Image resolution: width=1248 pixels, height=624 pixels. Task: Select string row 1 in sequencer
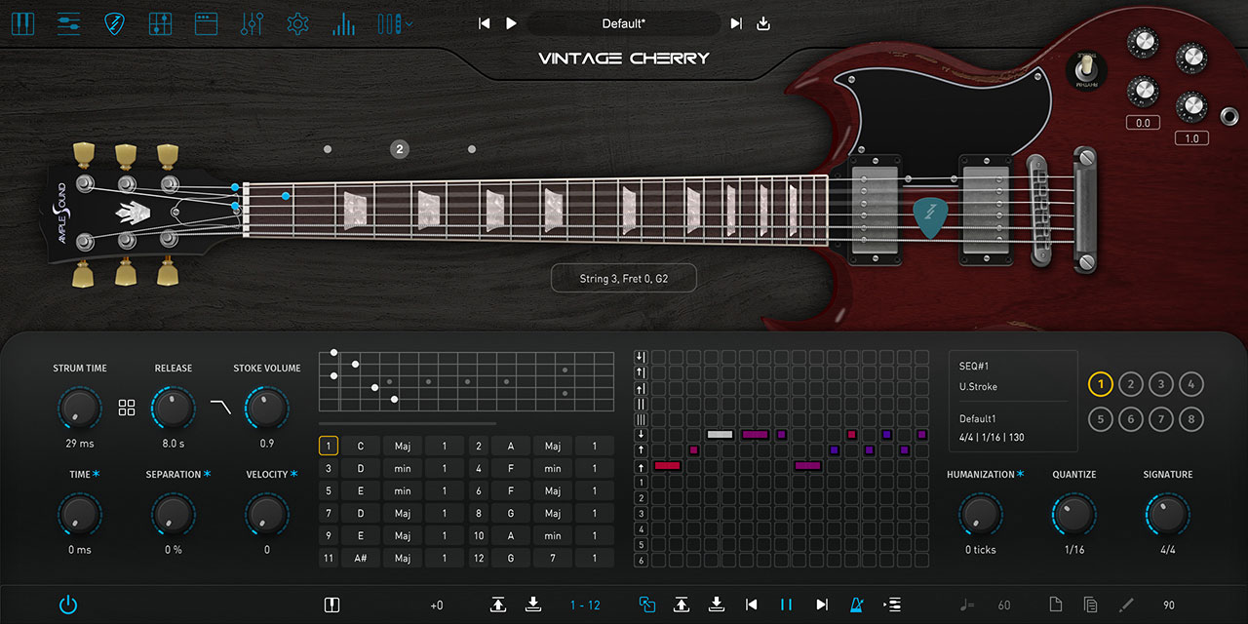[x=641, y=483]
